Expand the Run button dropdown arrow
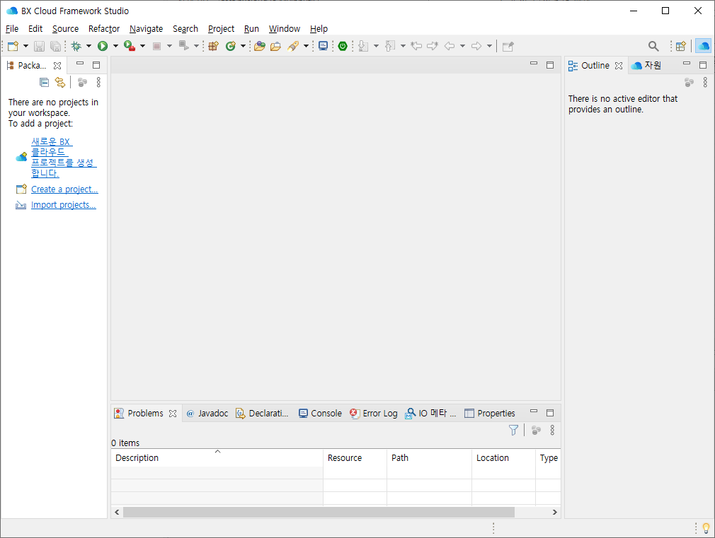 (x=115, y=46)
